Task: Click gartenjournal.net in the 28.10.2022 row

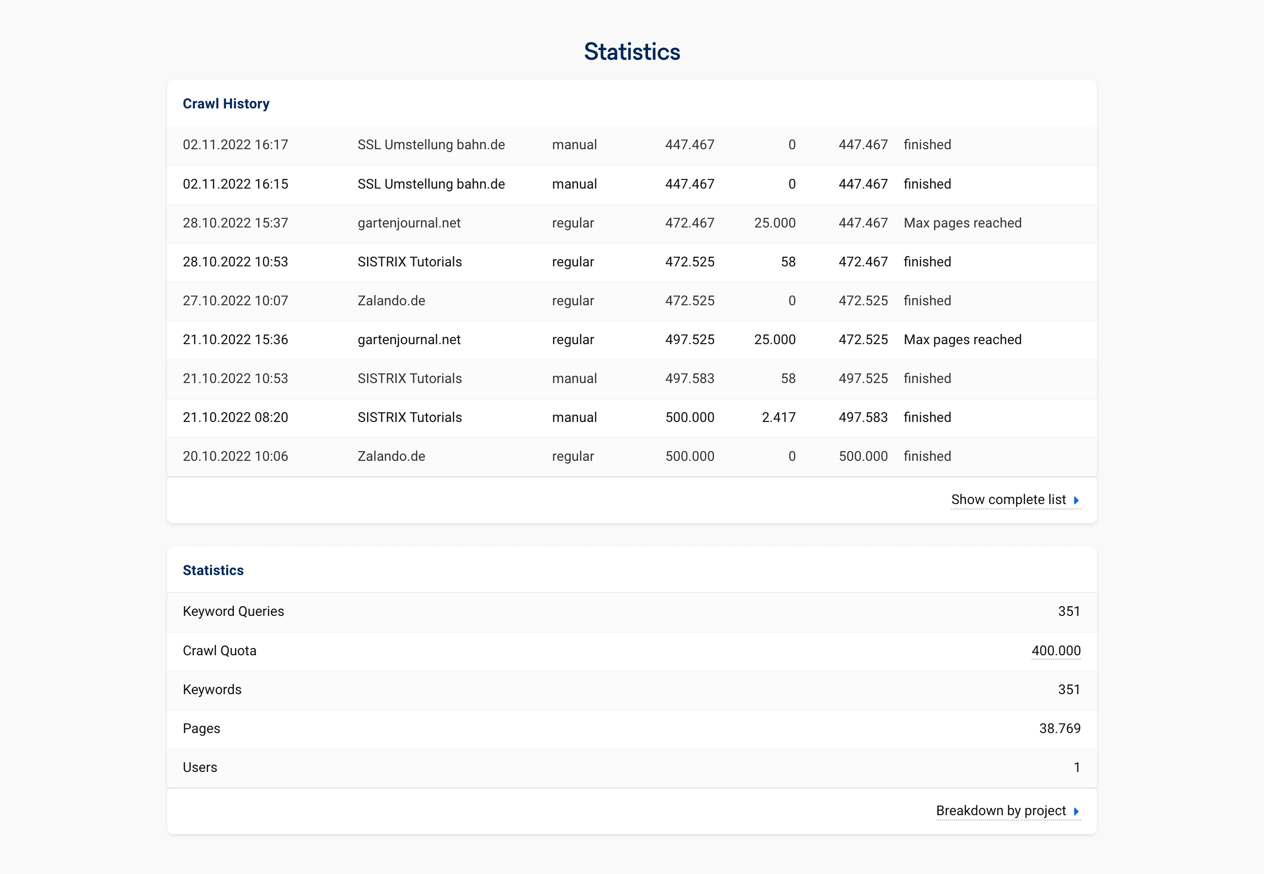Action: click(x=409, y=223)
